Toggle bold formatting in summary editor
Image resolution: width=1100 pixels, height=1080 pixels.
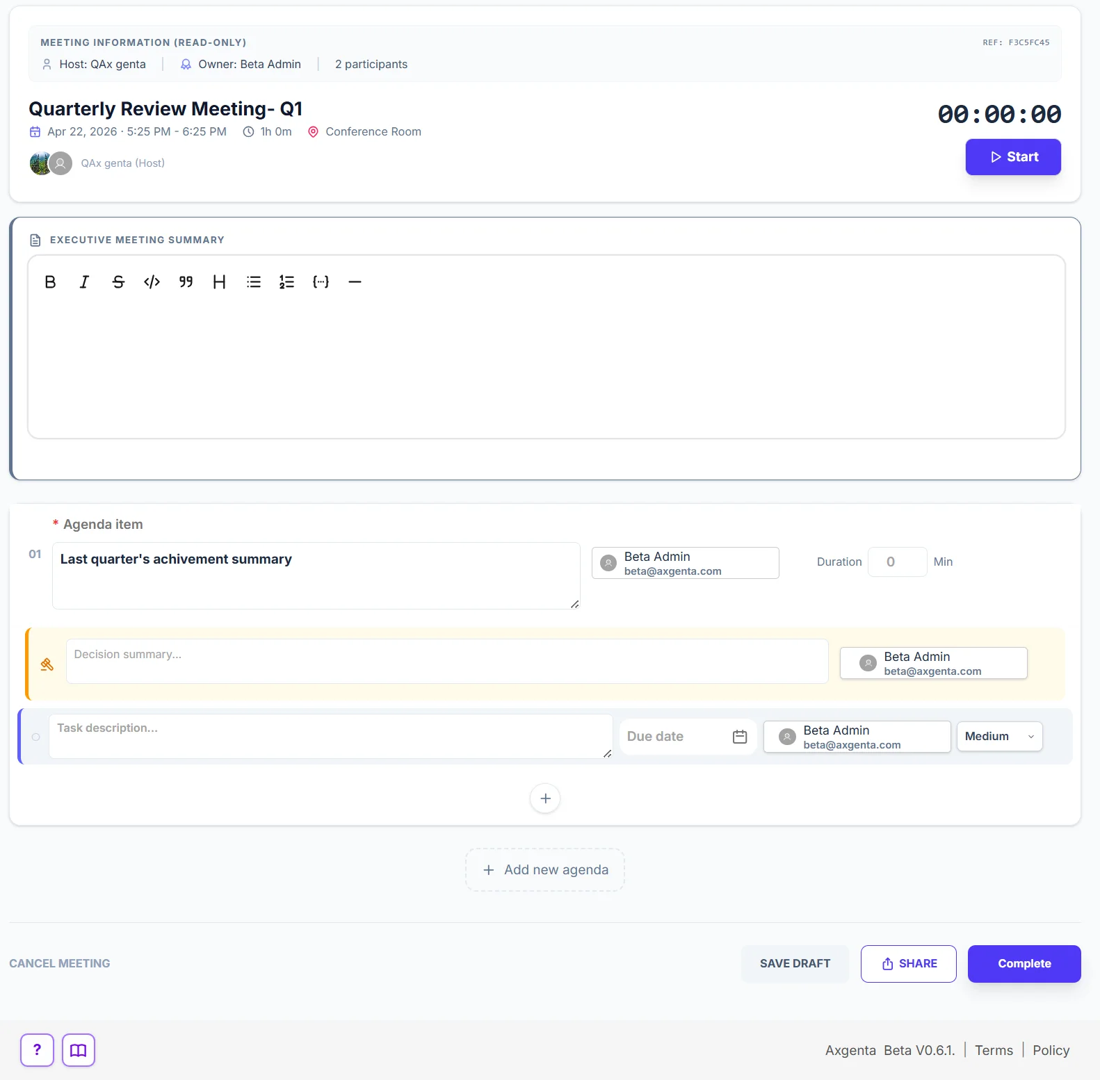(x=50, y=281)
